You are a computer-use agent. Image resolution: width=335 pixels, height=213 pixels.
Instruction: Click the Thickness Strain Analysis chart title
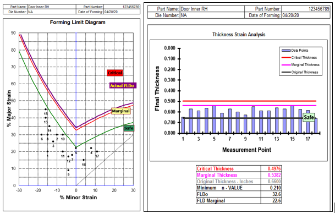[239, 34]
